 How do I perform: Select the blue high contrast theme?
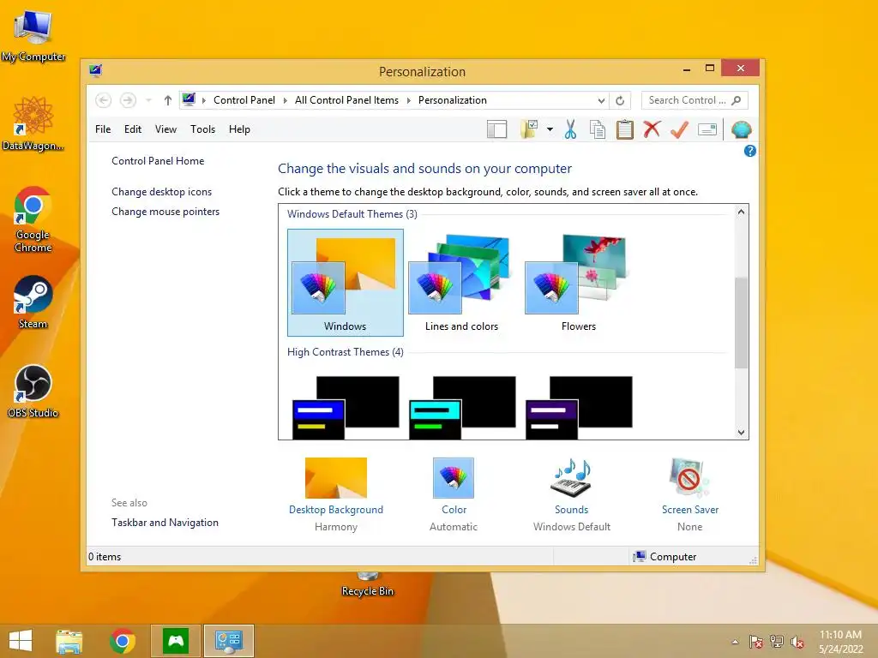pyautogui.click(x=346, y=407)
